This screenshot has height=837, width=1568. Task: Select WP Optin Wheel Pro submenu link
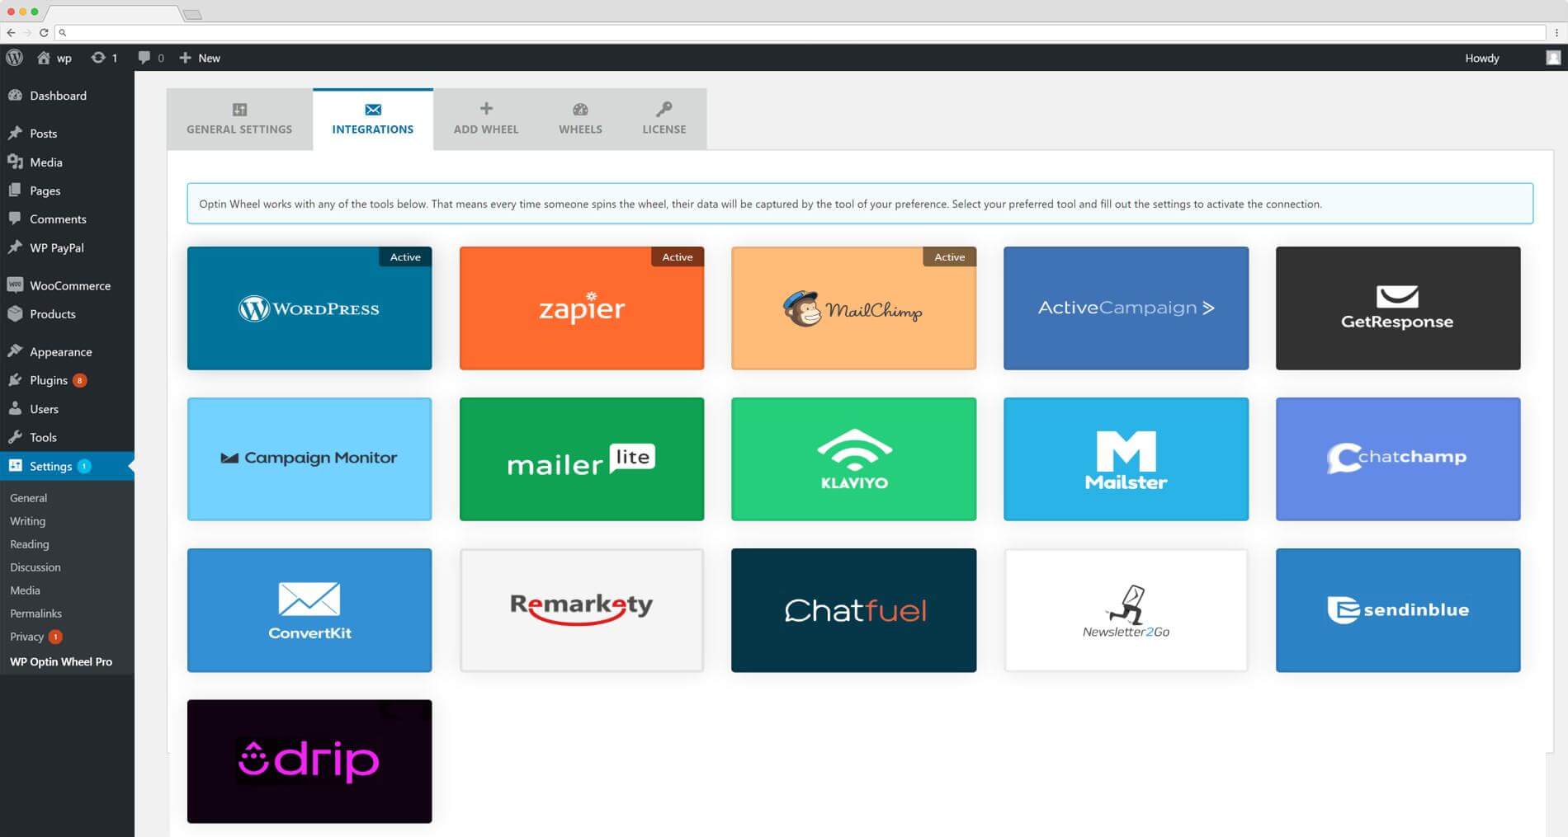pyautogui.click(x=61, y=661)
